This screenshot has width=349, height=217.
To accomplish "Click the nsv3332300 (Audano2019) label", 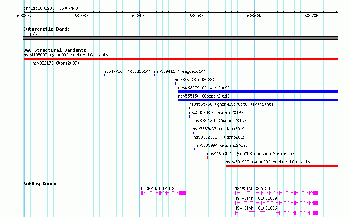I will [216, 112].
